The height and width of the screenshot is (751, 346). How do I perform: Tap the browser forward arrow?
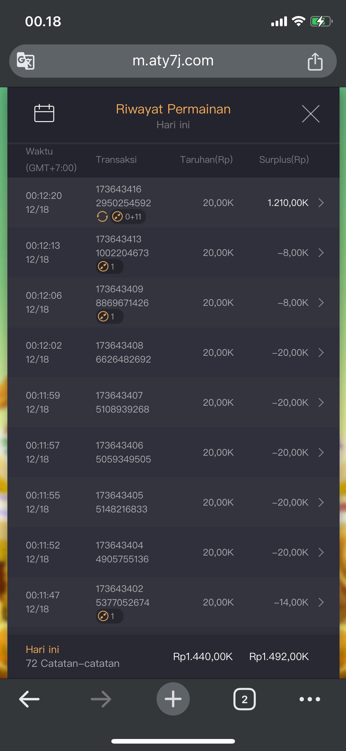pyautogui.click(x=101, y=699)
